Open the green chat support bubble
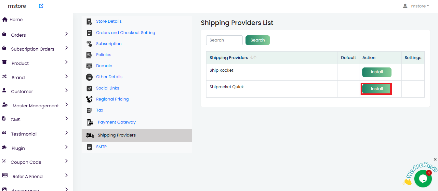Screen dimensions: 438x191 [423, 179]
